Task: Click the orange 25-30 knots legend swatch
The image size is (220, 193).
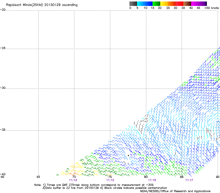Action: pos(172,4)
